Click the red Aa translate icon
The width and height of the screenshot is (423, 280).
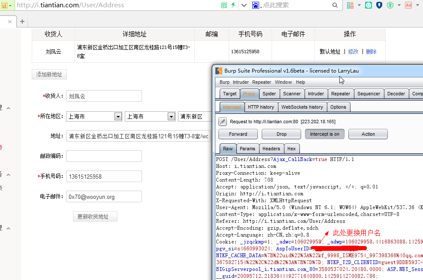(408, 5)
